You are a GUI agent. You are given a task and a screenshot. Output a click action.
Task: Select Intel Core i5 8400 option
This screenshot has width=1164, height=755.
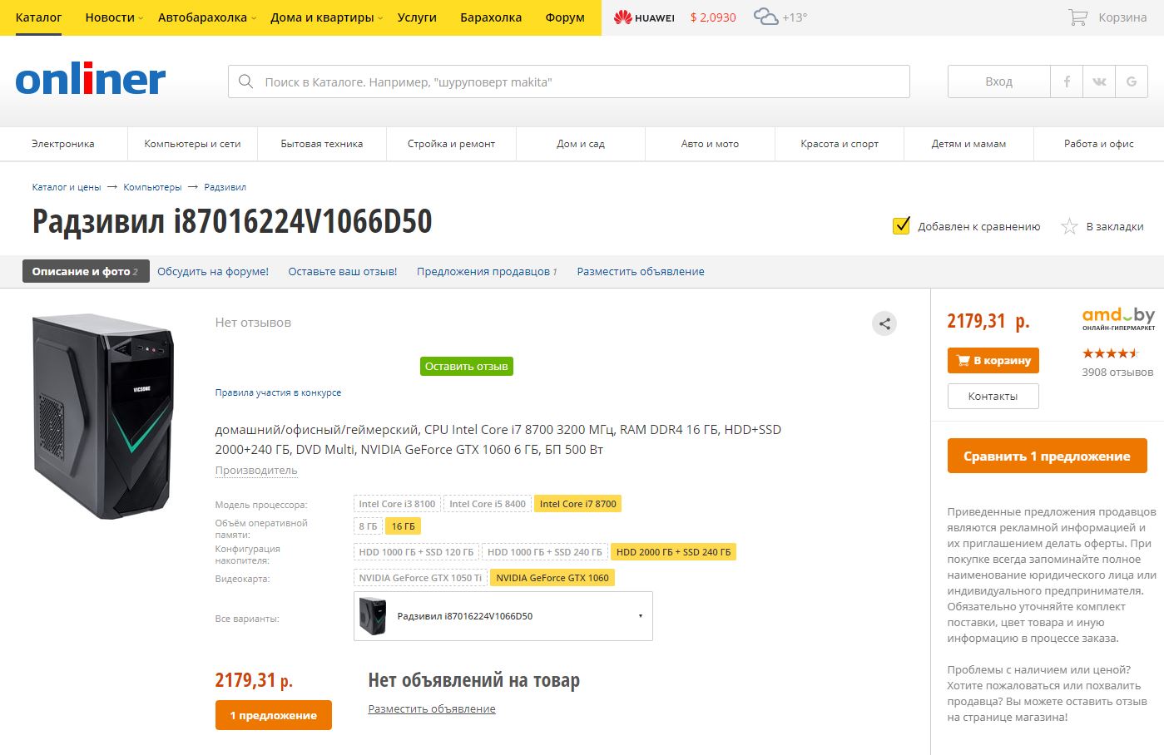tap(488, 504)
